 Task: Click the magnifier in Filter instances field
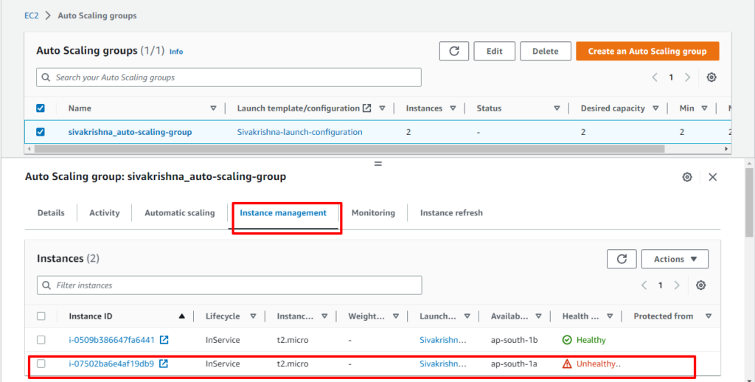[x=46, y=285]
